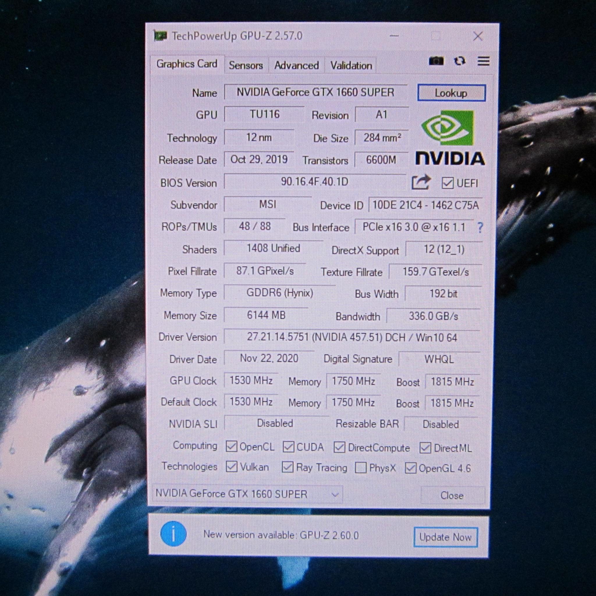The height and width of the screenshot is (596, 596).
Task: Click the BIOS export share icon
Action: point(421,182)
